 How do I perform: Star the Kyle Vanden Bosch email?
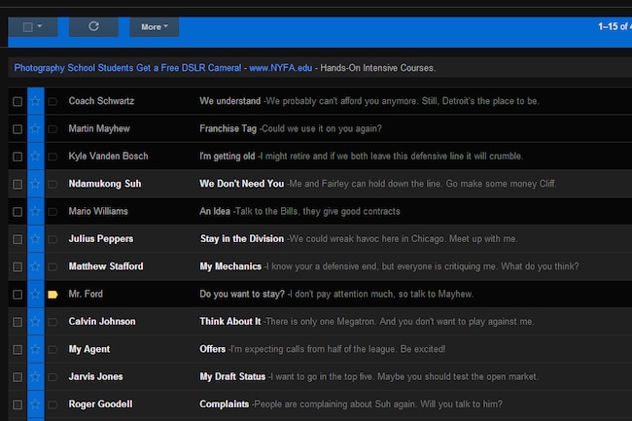35,156
